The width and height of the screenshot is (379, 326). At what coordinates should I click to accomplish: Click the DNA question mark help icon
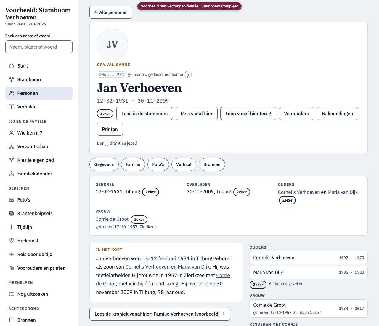click(188, 74)
